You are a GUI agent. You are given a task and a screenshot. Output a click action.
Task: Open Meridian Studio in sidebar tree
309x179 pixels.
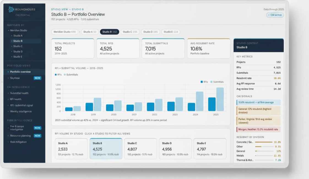(x=18, y=30)
